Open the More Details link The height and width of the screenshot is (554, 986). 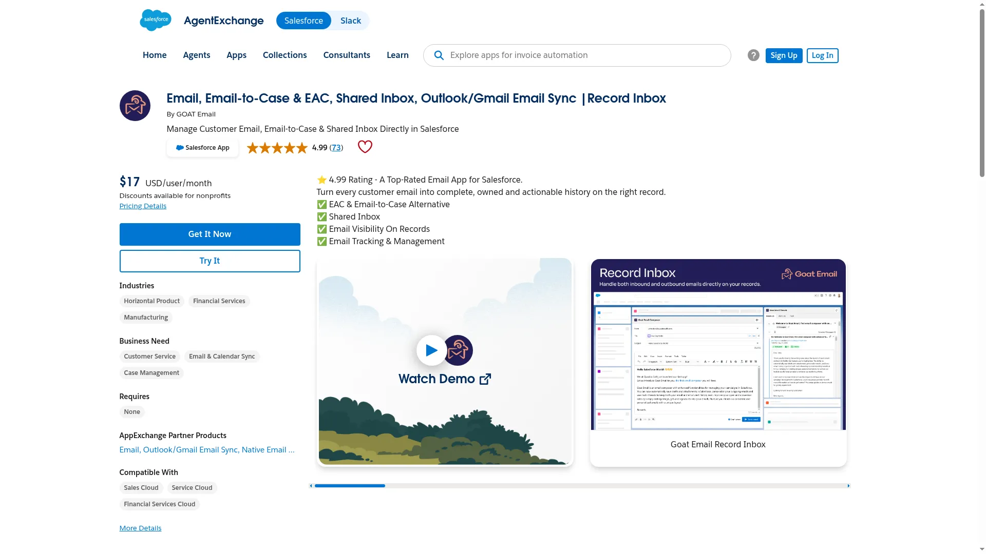coord(140,528)
